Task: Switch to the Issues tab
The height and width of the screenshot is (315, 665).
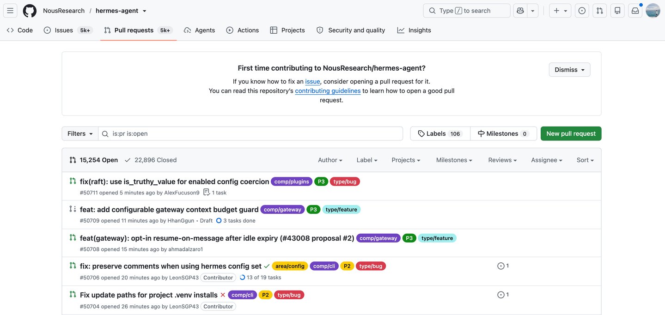Action: (68, 30)
